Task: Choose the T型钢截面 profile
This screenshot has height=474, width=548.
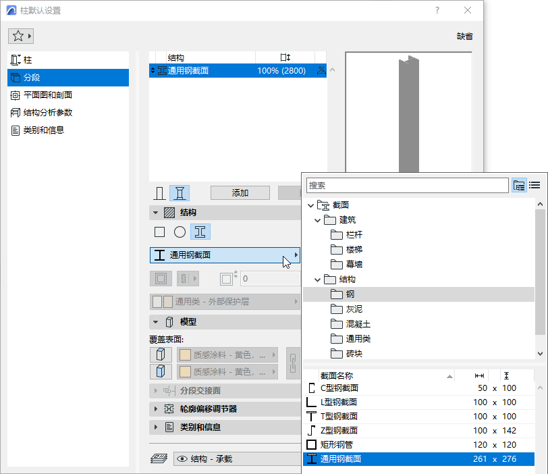Action: click(418, 417)
